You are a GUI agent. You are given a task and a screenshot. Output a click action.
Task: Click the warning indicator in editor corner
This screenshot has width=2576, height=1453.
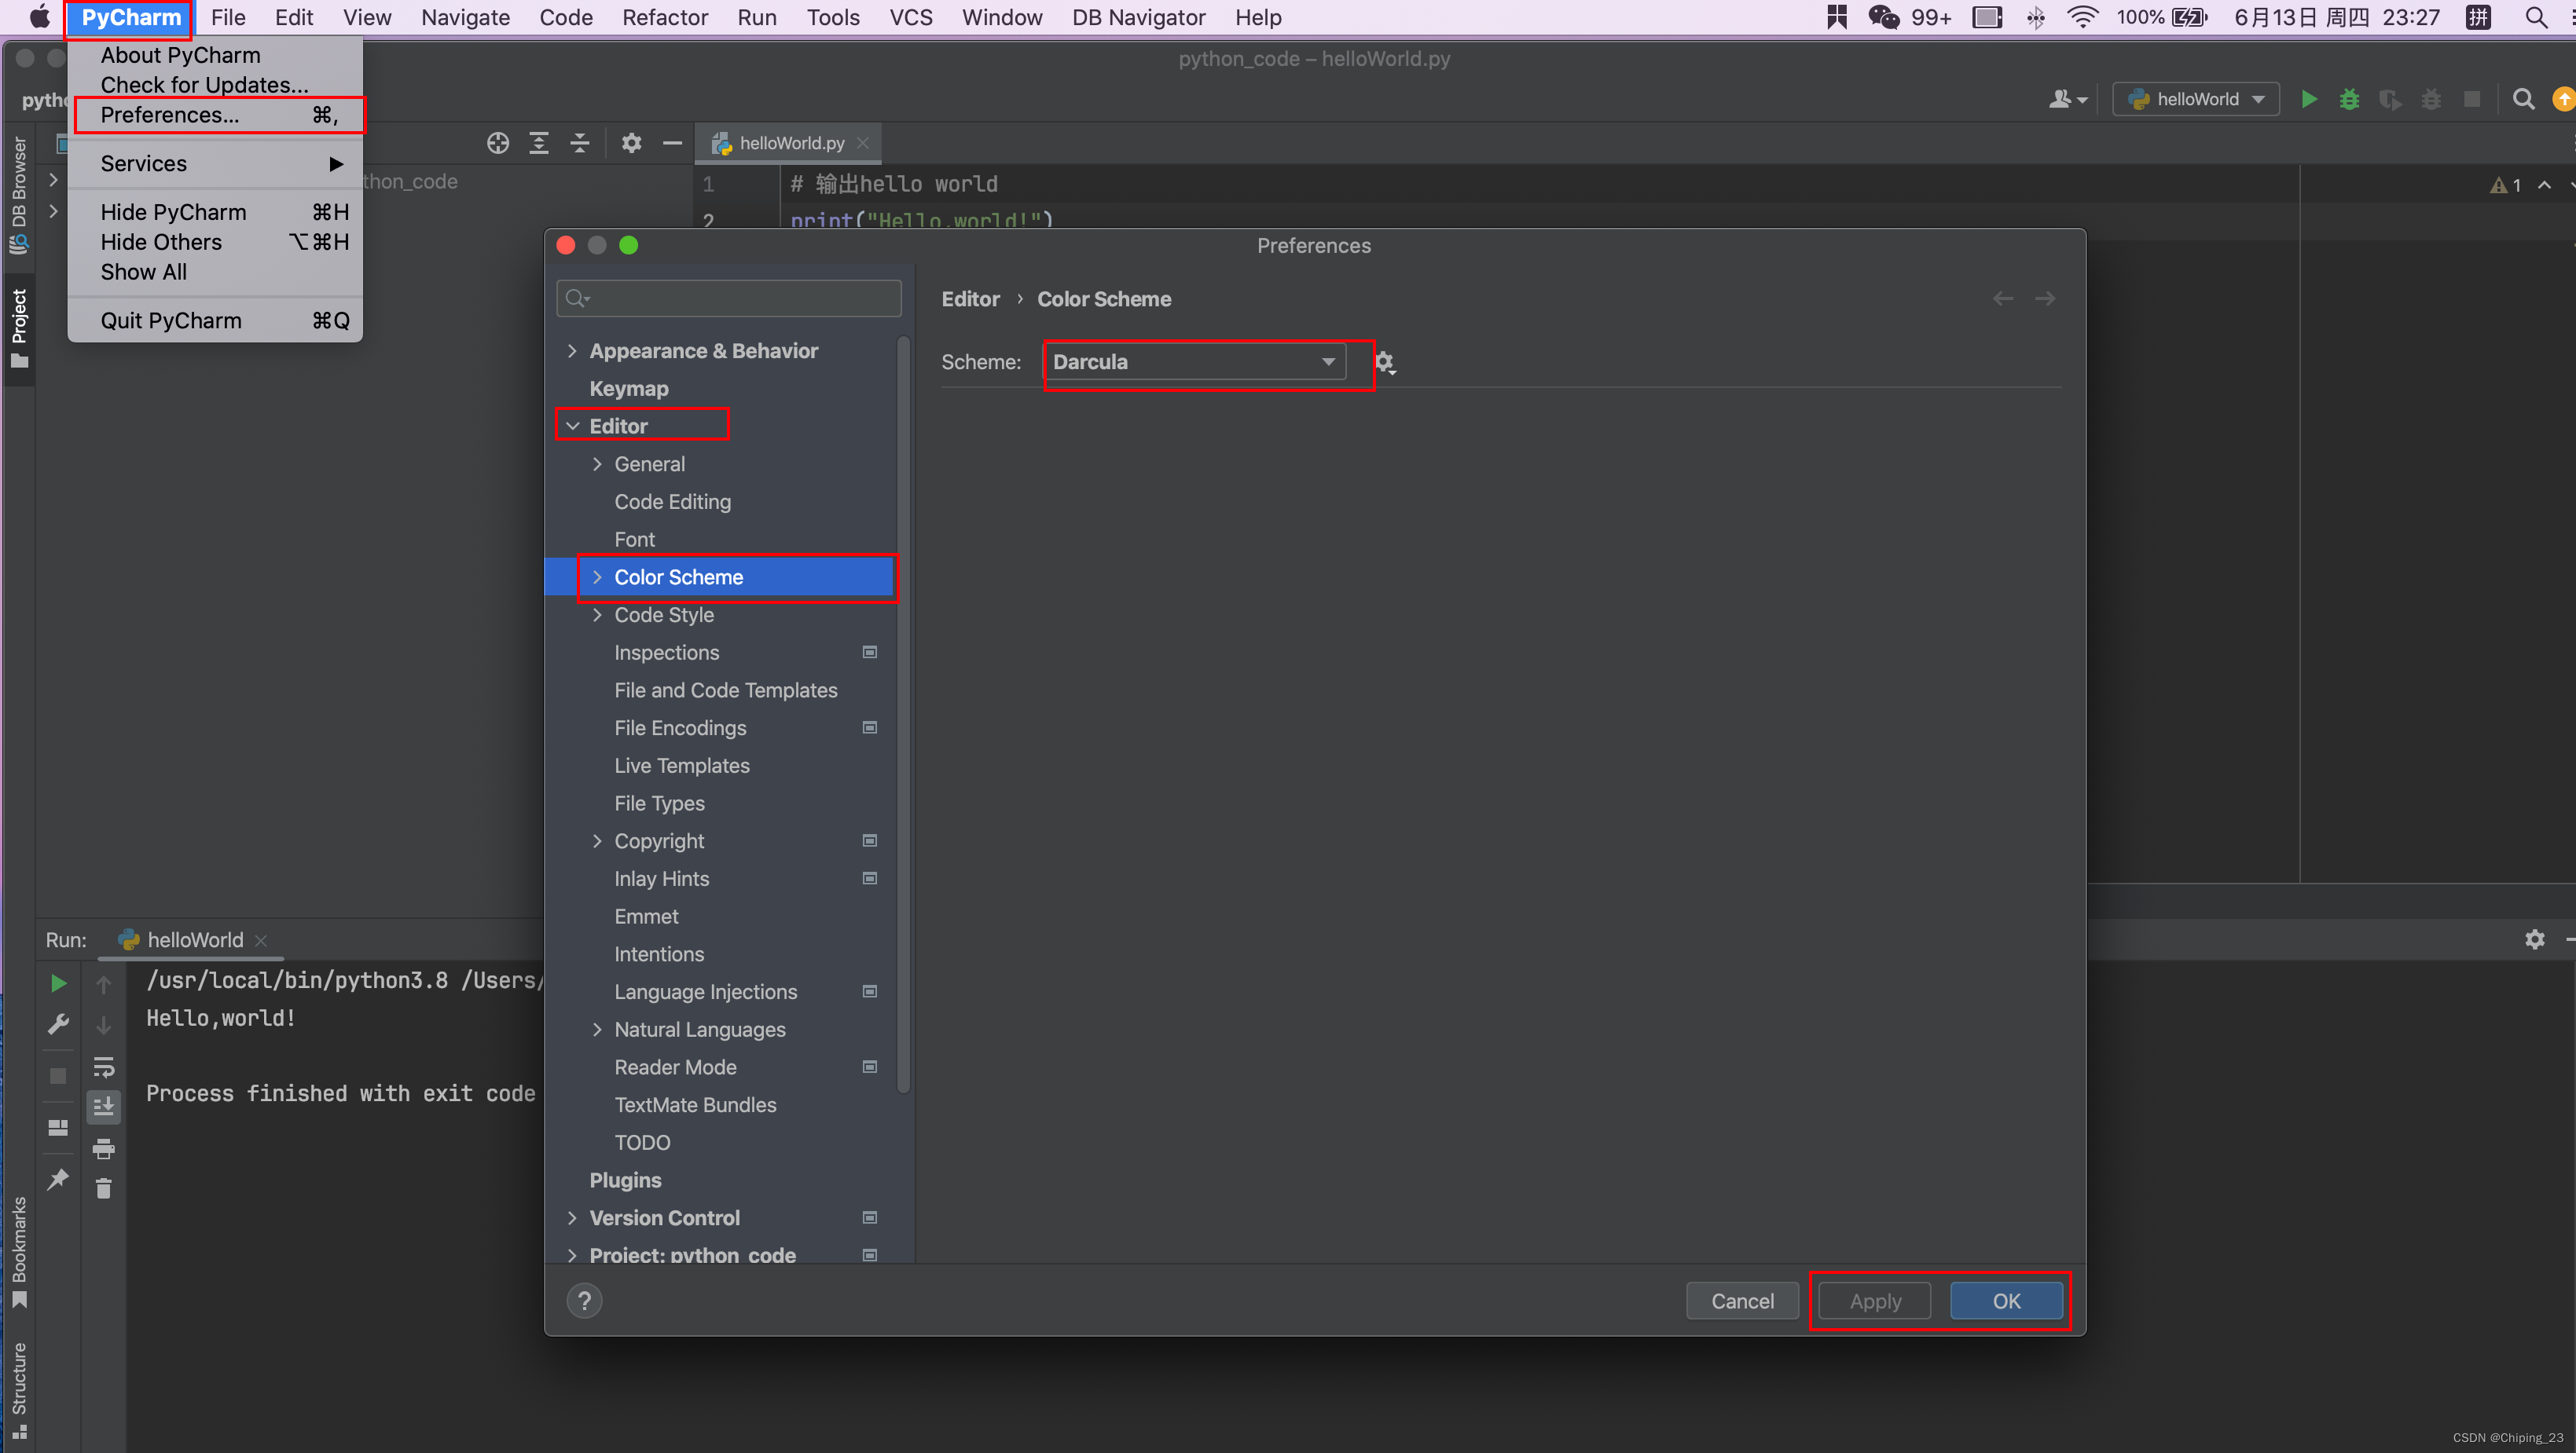click(x=2505, y=185)
